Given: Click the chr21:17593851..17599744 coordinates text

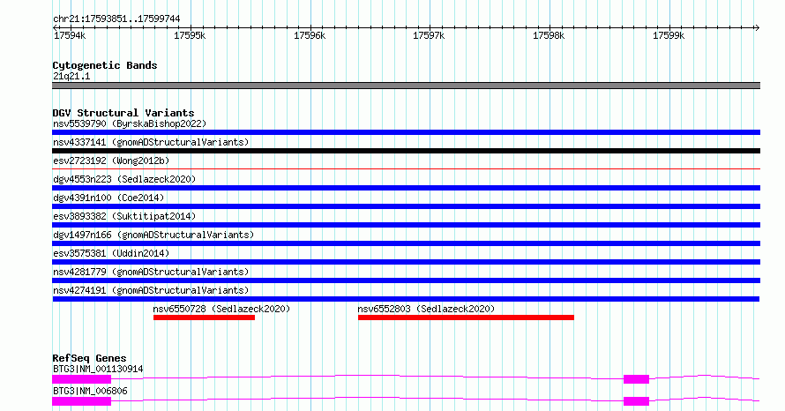Looking at the screenshot, I should click(116, 19).
